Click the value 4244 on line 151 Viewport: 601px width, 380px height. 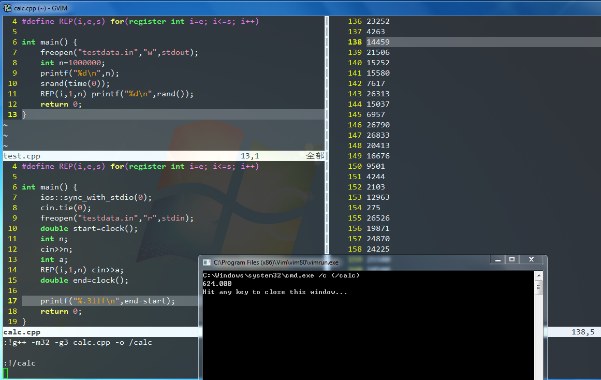click(376, 177)
